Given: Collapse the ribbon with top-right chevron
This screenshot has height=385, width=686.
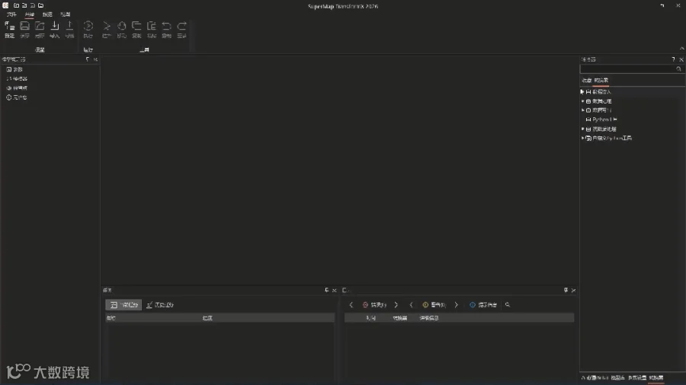Looking at the screenshot, I should [x=681, y=49].
